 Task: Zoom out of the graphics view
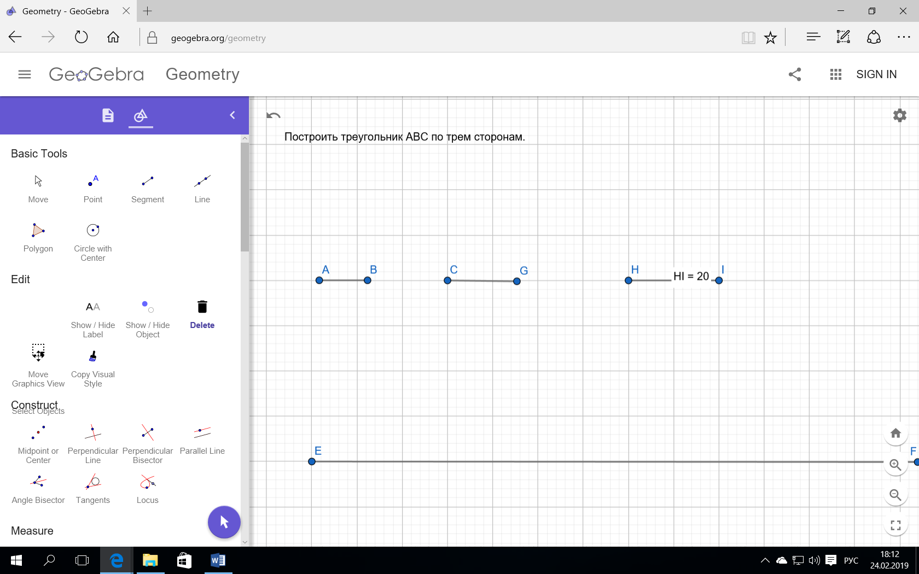click(x=895, y=495)
